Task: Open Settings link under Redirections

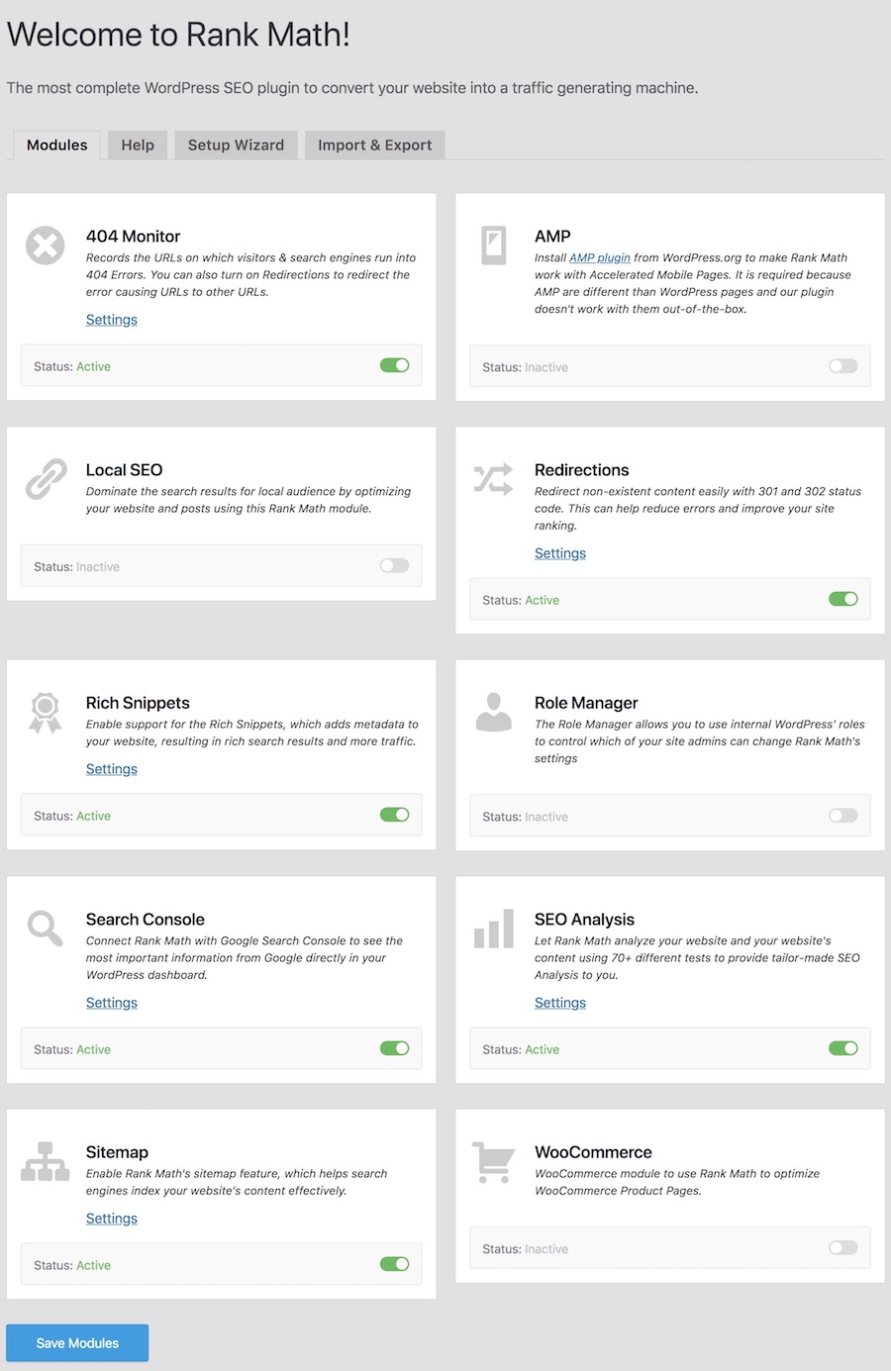Action: point(560,553)
